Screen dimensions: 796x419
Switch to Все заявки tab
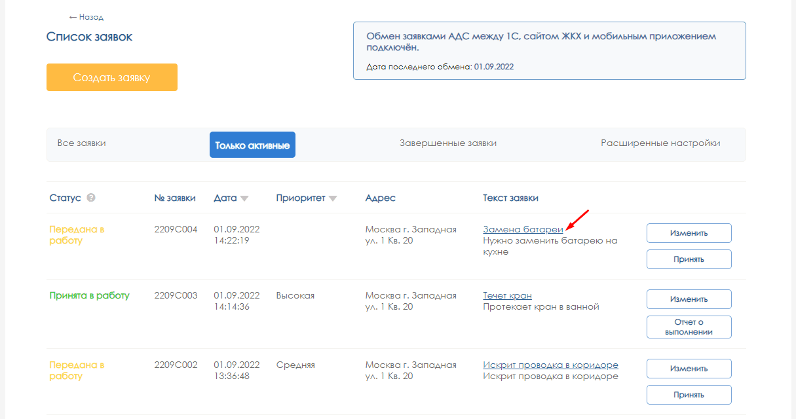(x=81, y=143)
